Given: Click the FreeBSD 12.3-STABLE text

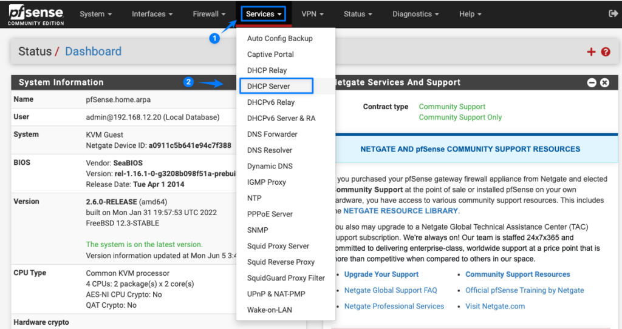Looking at the screenshot, I should coord(122,224).
